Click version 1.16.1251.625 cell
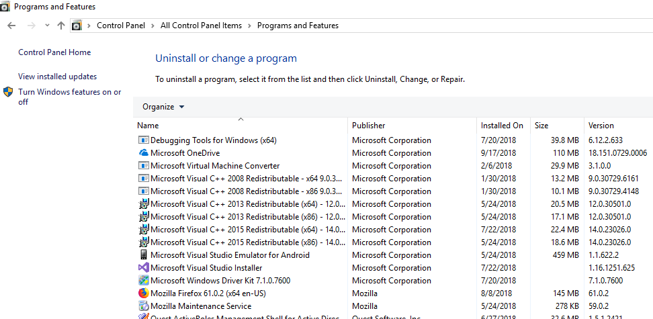This screenshot has width=653, height=319. (611, 268)
